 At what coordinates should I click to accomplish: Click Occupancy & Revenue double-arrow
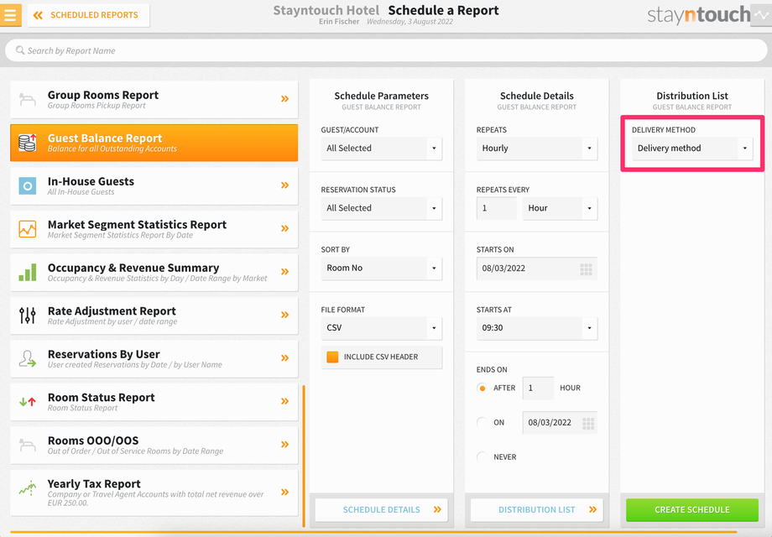point(285,272)
